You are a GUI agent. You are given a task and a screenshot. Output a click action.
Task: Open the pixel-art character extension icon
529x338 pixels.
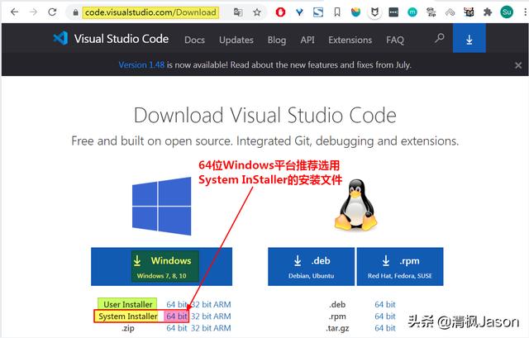point(469,12)
